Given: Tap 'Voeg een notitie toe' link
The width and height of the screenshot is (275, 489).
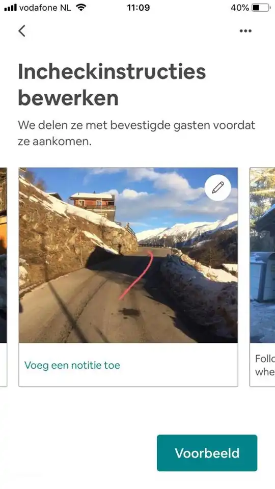Looking at the screenshot, I should [x=72, y=365].
